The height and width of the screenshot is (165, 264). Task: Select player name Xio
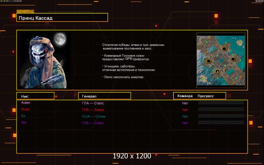tap(24, 122)
